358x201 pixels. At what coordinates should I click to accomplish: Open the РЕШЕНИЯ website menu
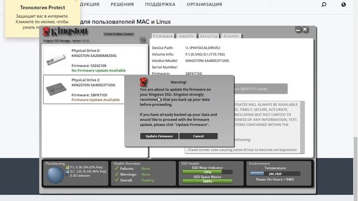(x=122, y=4)
